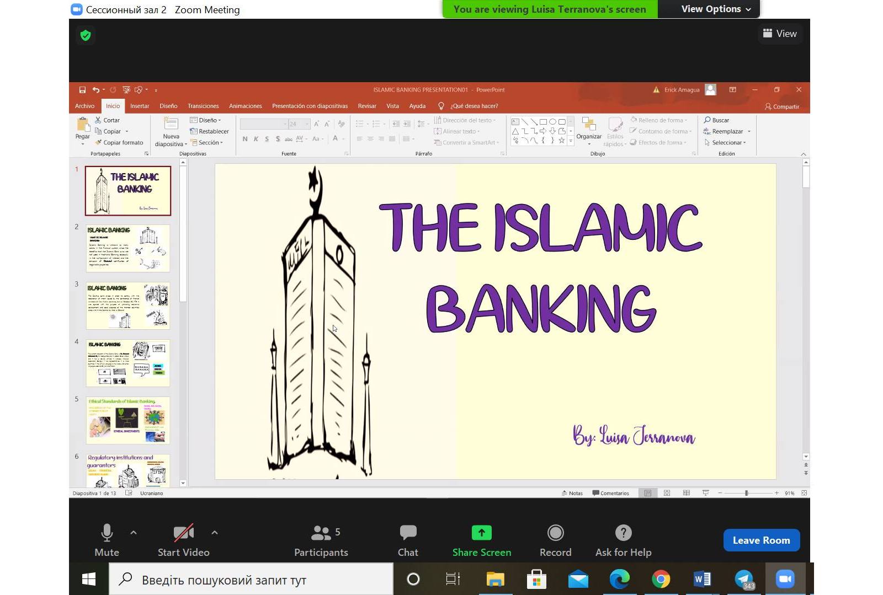The image size is (883, 595).
Task: Adjust the PowerPoint zoom slider
Action: click(x=746, y=493)
